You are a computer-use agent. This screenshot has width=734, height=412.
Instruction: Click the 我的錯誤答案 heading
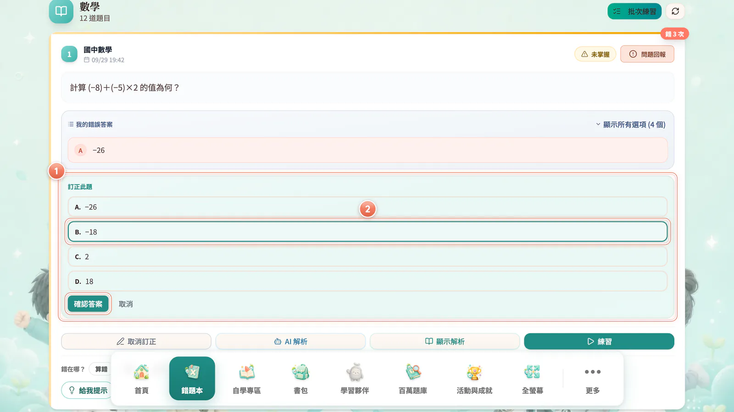[x=90, y=125]
